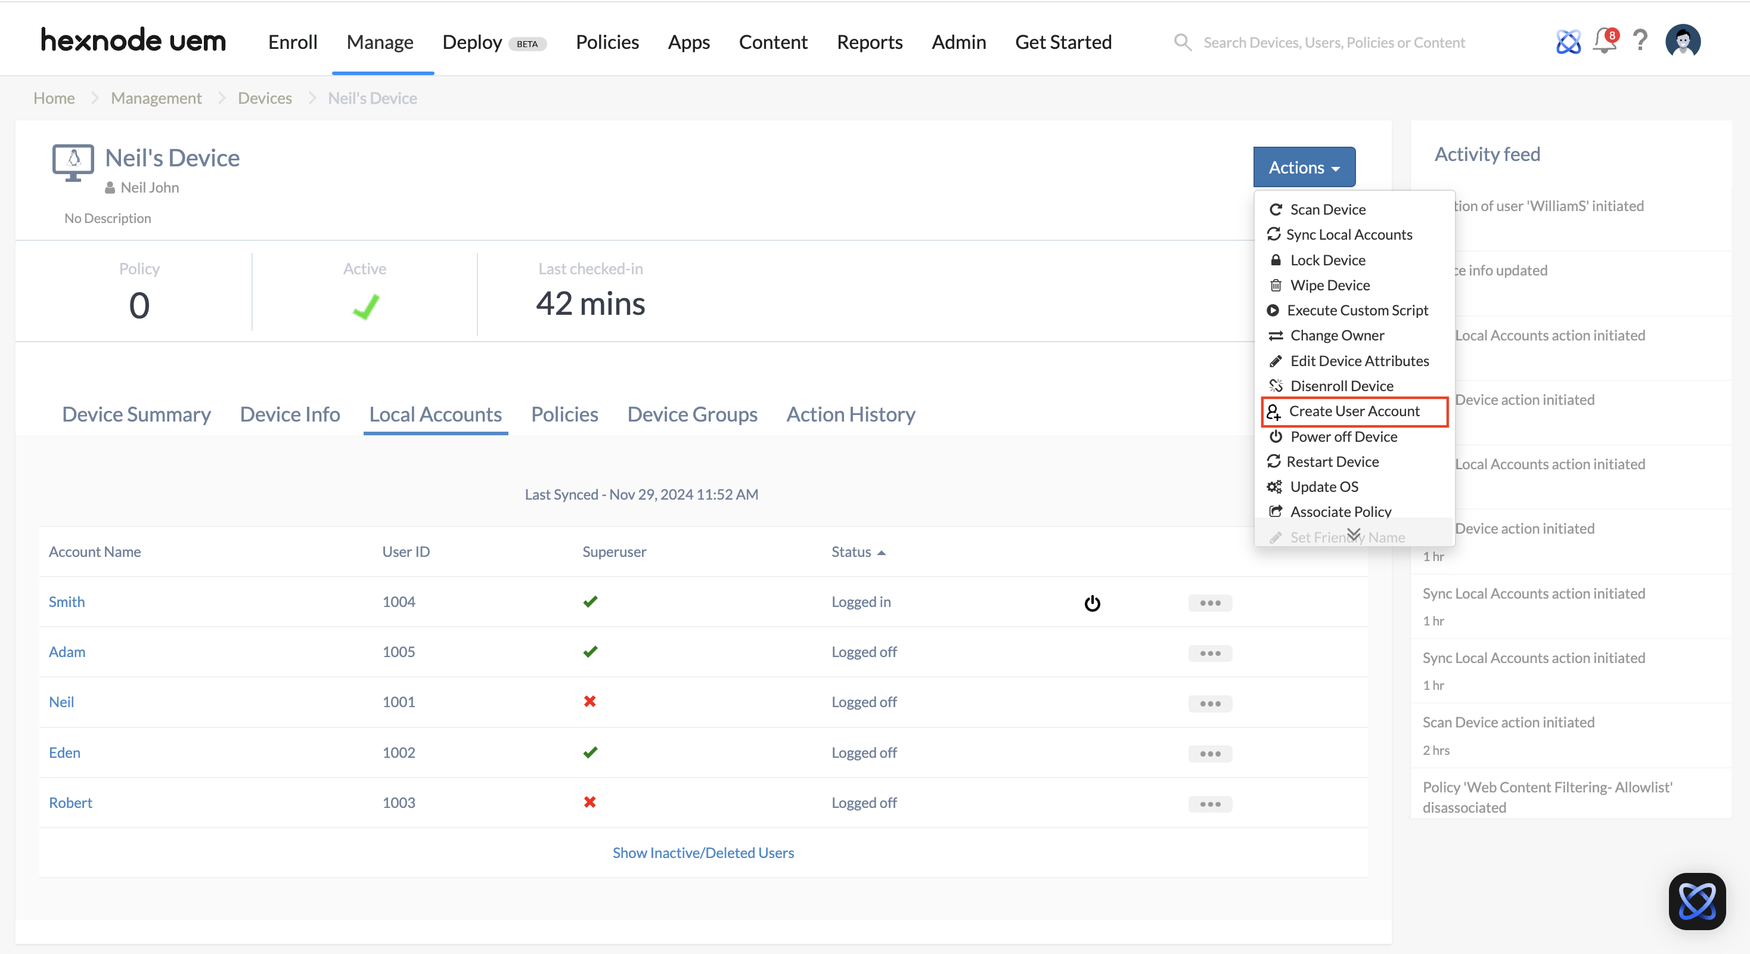Open the Smith account link
The image size is (1750, 954).
pos(67,602)
